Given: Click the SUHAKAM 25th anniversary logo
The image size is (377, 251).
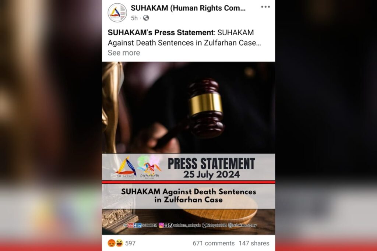Looking at the screenshot, I should (149, 167).
